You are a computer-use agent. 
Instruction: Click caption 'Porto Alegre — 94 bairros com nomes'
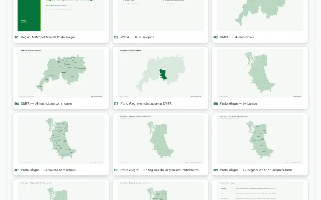pos(48,170)
